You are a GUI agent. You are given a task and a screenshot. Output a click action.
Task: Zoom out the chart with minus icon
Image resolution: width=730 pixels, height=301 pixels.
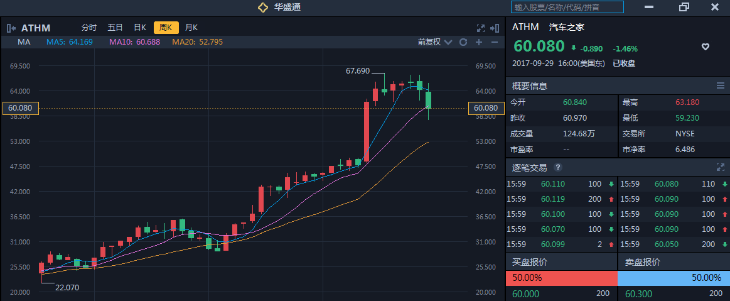point(494,42)
